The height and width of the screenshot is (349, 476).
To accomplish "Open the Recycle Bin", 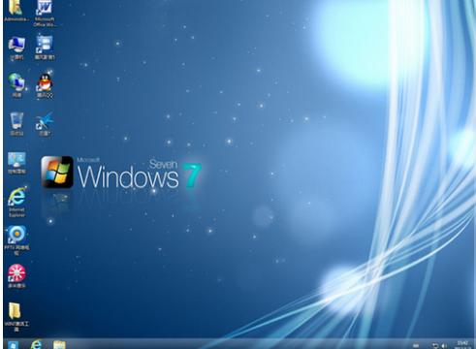I will [x=16, y=123].
